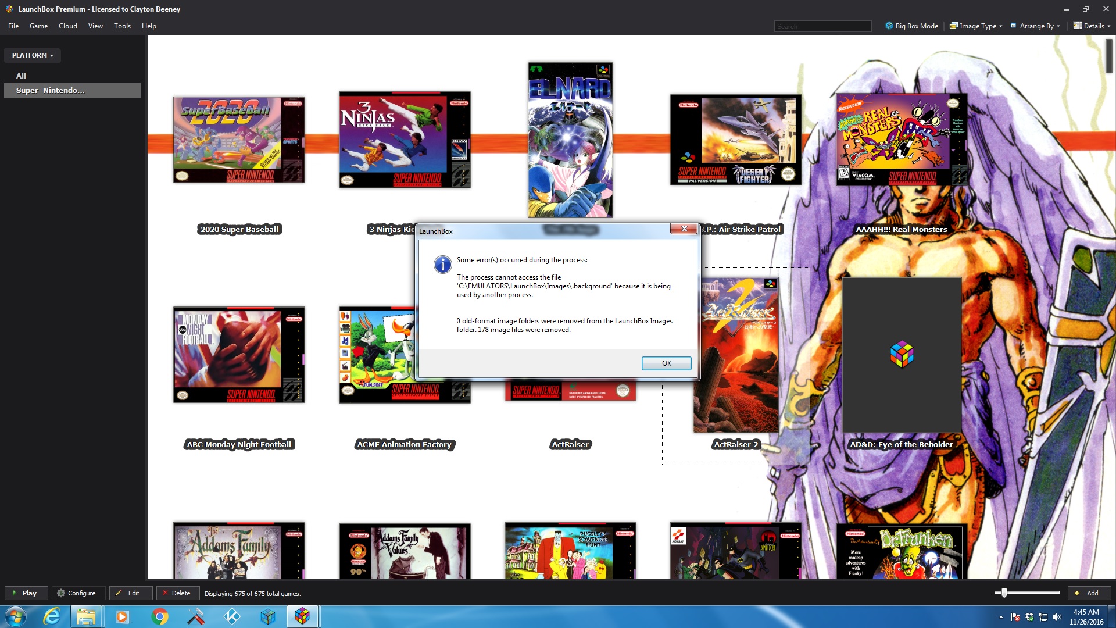Screen dimensions: 1116x628
Task: Select the Batman Konami box art
Action: tap(736, 551)
